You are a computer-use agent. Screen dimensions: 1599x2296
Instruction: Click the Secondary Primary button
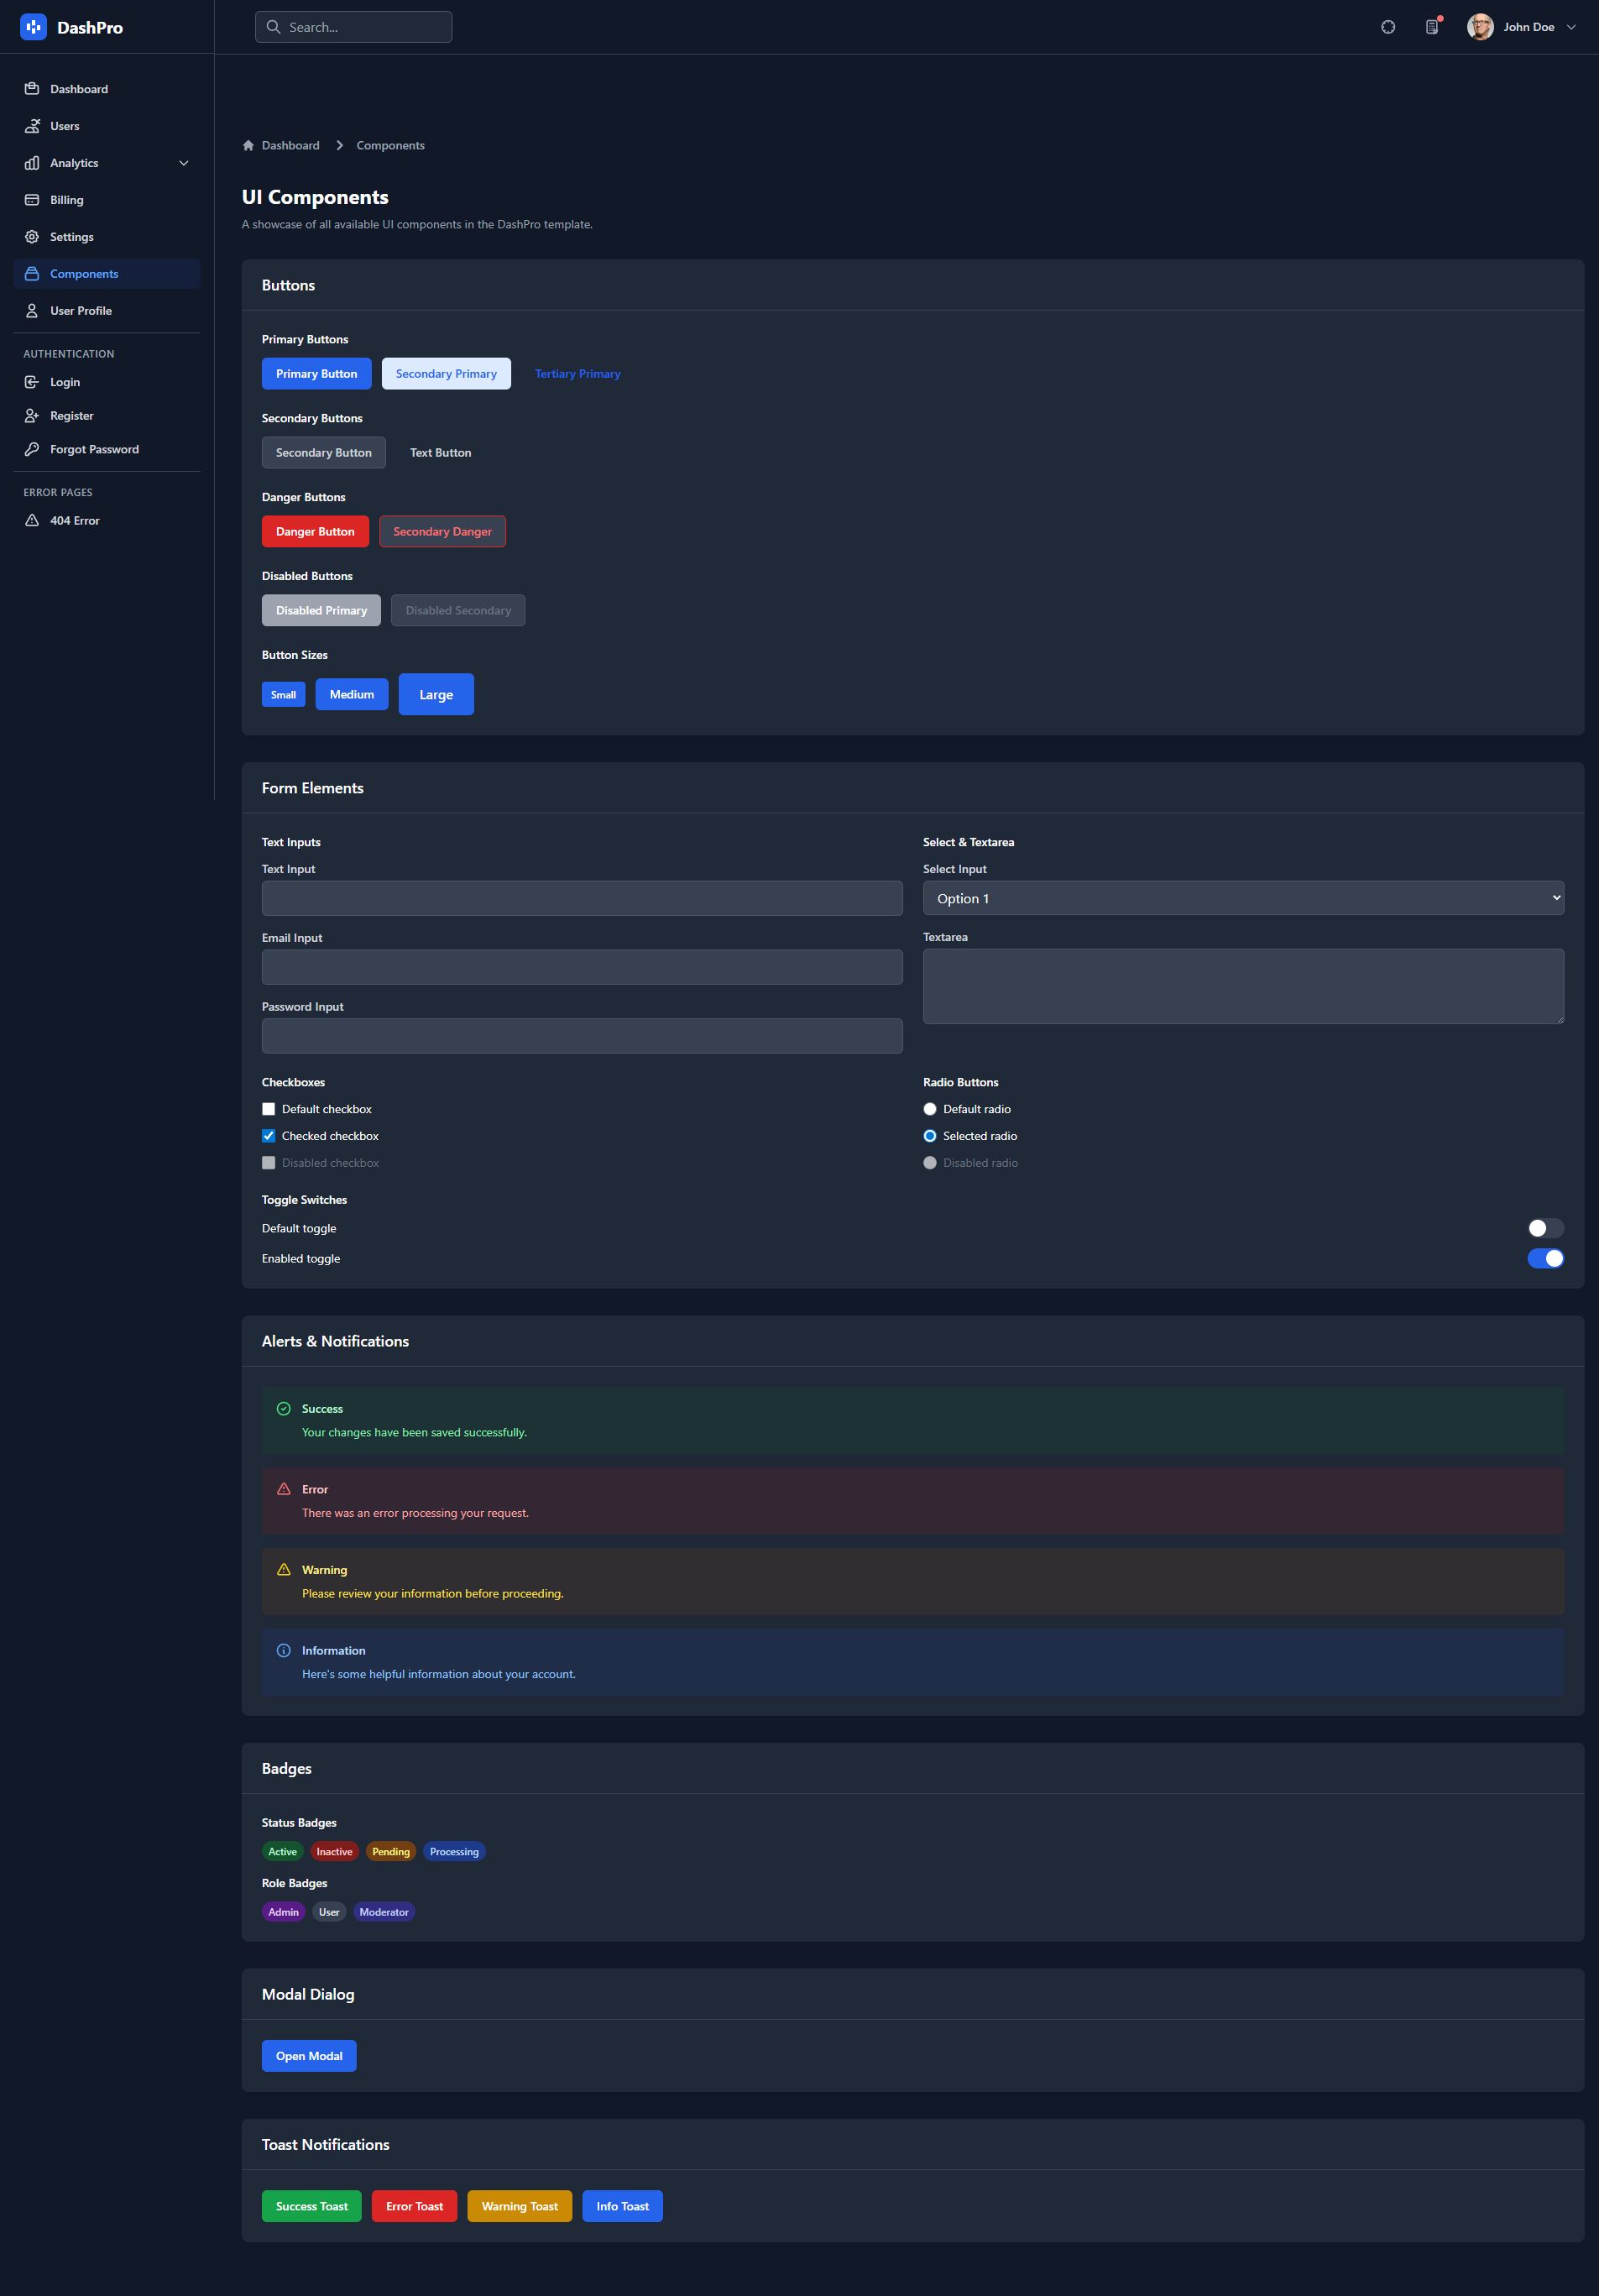[446, 374]
